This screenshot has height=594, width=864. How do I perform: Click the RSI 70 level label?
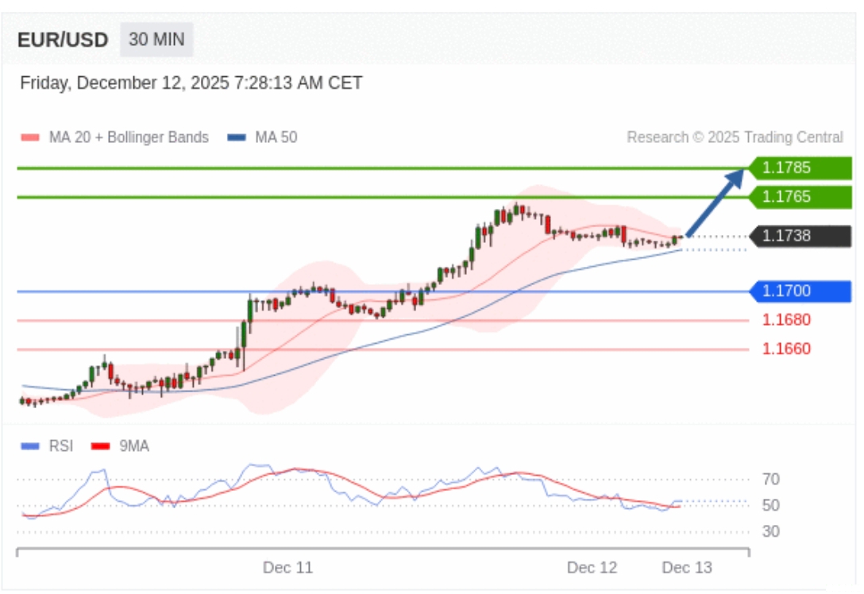point(770,479)
